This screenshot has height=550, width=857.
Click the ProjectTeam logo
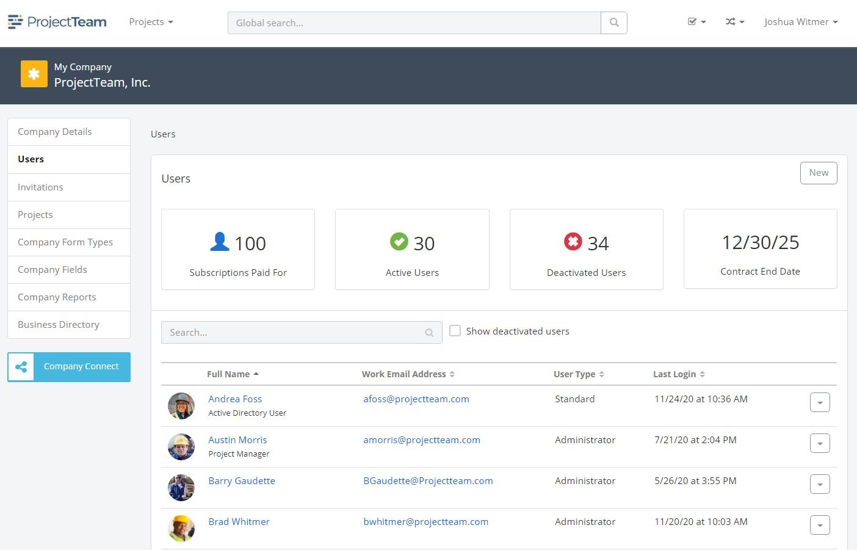57,22
